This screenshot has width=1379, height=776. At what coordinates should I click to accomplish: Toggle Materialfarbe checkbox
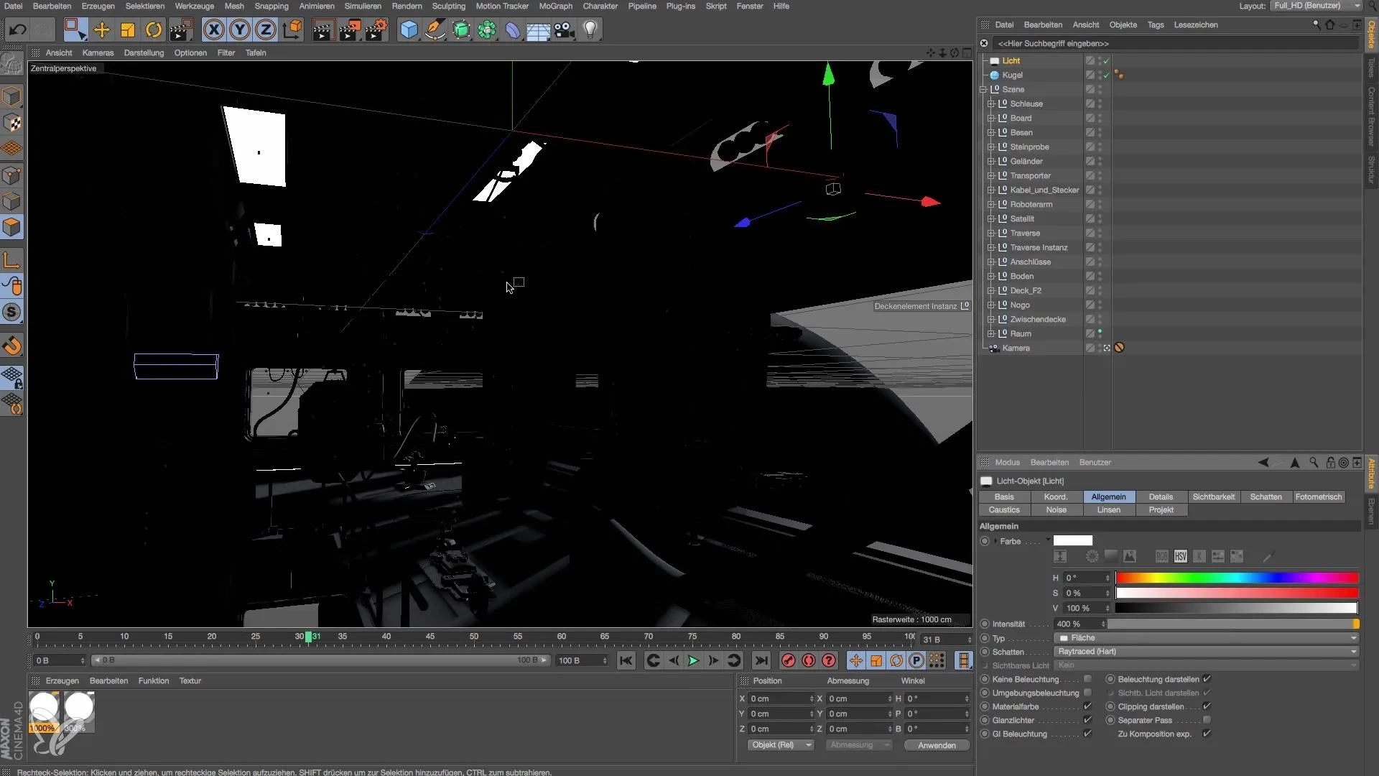pyautogui.click(x=1087, y=706)
